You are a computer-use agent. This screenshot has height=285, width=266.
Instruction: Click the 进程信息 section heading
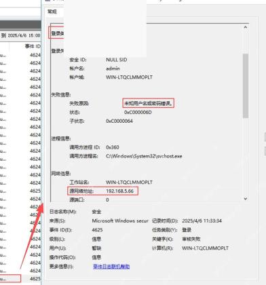point(61,138)
